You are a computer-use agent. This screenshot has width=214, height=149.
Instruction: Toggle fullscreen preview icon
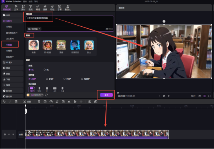click(x=209, y=96)
